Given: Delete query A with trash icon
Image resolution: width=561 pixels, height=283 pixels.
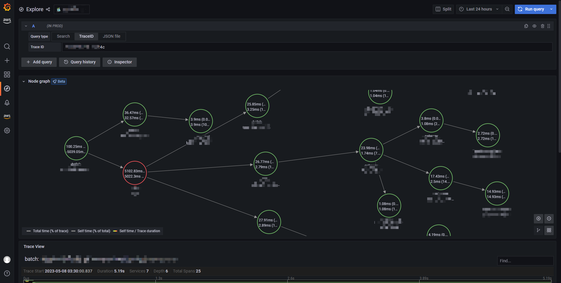Looking at the screenshot, I should [x=543, y=26].
